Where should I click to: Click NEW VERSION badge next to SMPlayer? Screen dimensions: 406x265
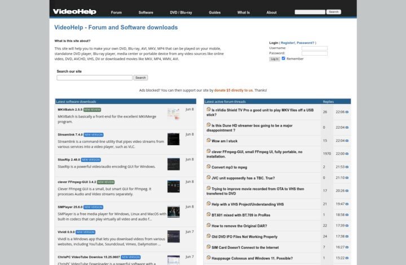[x=93, y=207]
